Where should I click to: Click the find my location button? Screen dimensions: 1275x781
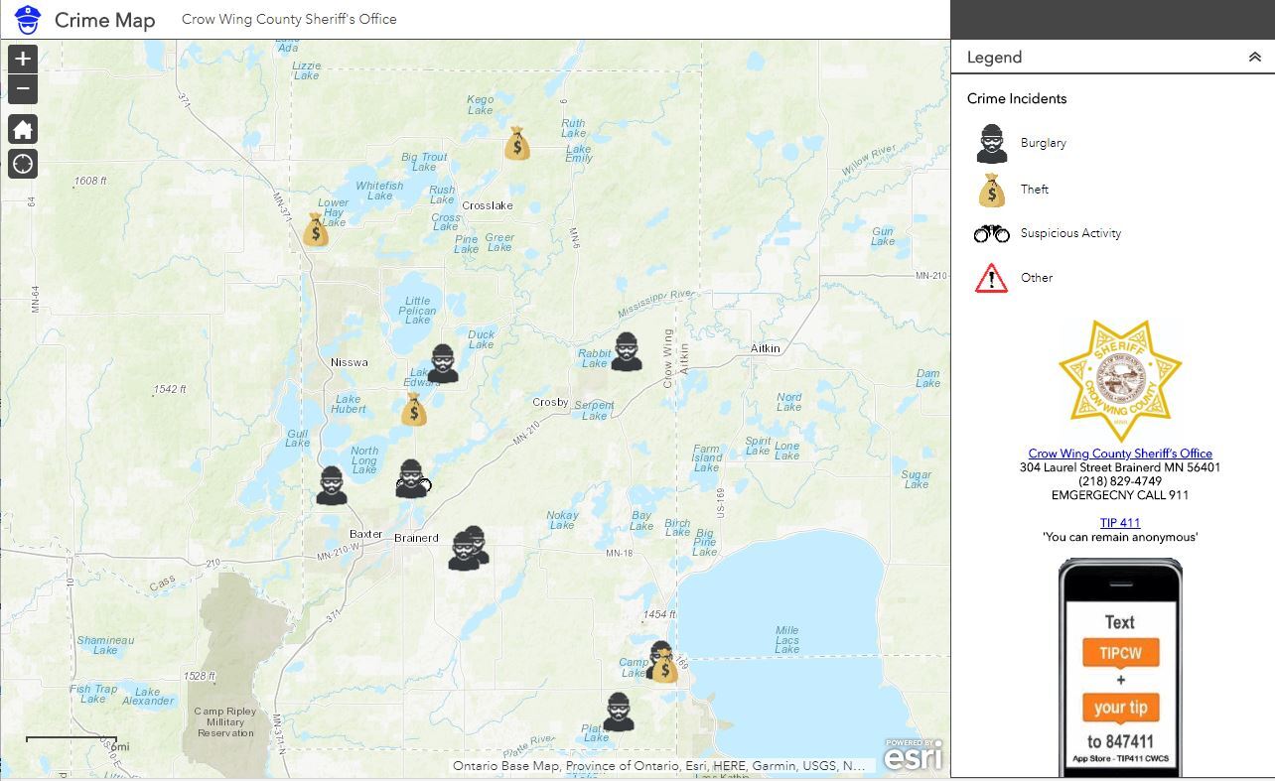point(23,164)
